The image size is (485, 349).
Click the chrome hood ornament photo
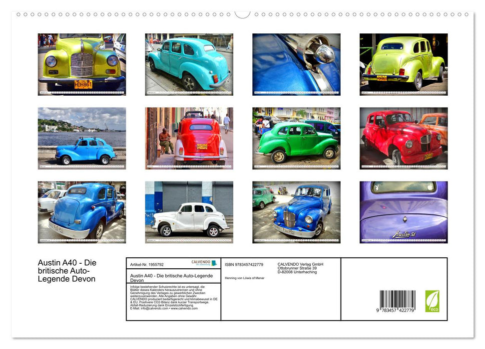(x=296, y=65)
